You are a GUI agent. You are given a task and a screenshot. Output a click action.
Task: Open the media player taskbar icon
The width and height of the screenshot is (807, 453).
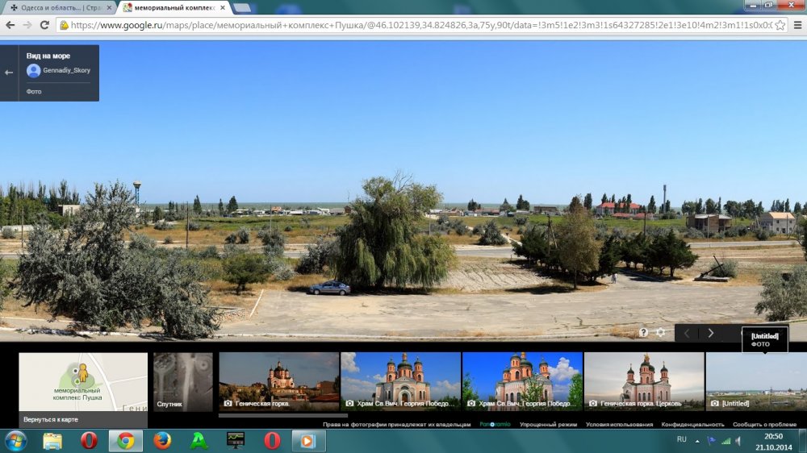pyautogui.click(x=307, y=441)
